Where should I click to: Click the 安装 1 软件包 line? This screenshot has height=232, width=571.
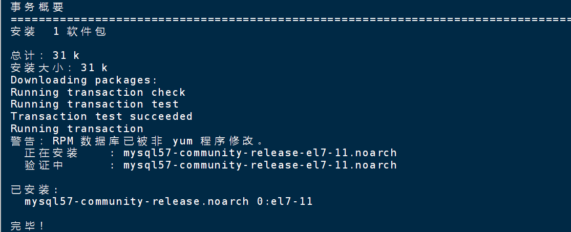[x=58, y=32]
